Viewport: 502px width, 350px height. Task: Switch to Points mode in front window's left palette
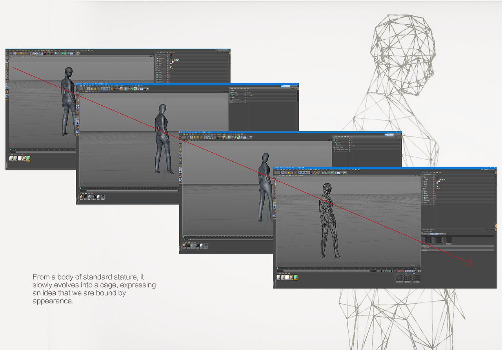click(275, 190)
